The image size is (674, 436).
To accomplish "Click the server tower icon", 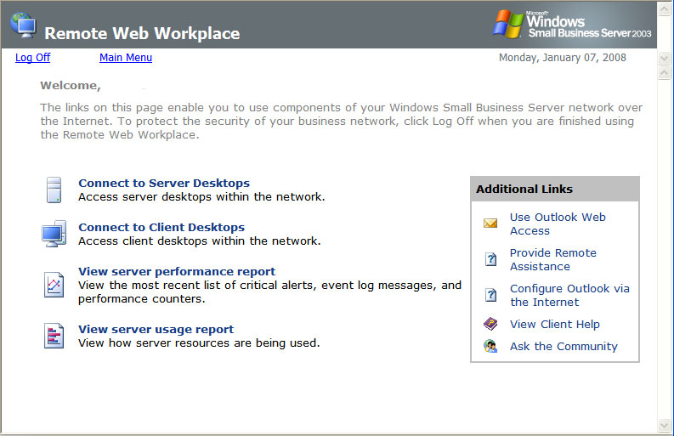I will click(x=54, y=190).
